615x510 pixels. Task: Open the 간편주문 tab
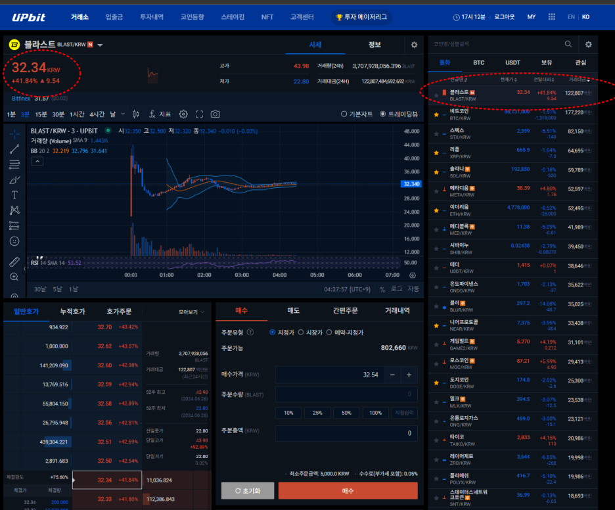point(345,310)
